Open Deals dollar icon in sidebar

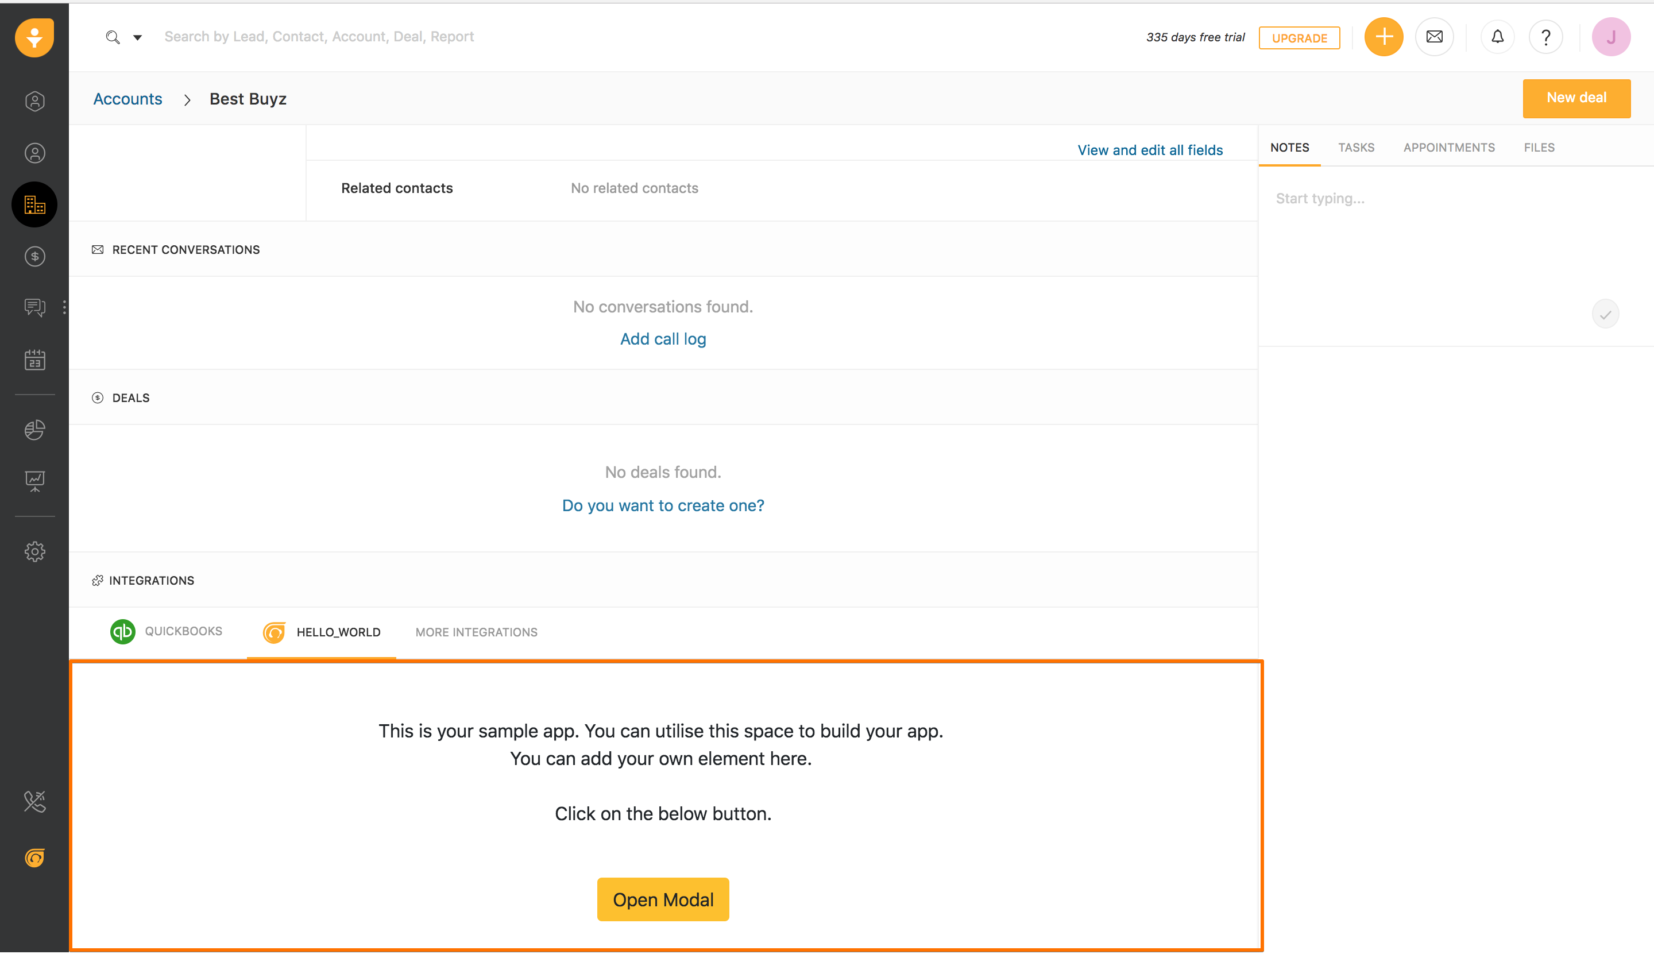[34, 256]
